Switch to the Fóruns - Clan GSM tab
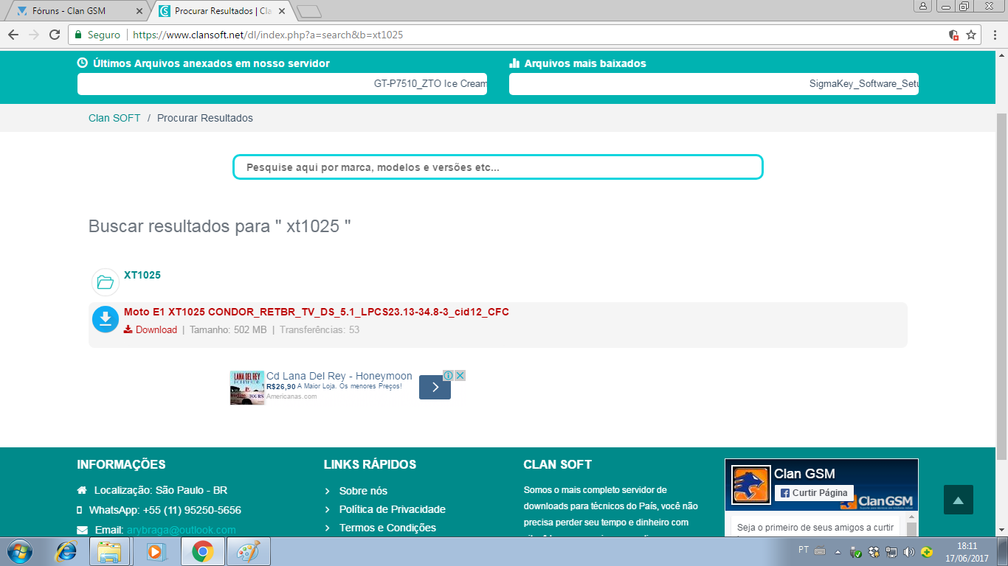The height and width of the screenshot is (566, 1008). coord(76,11)
